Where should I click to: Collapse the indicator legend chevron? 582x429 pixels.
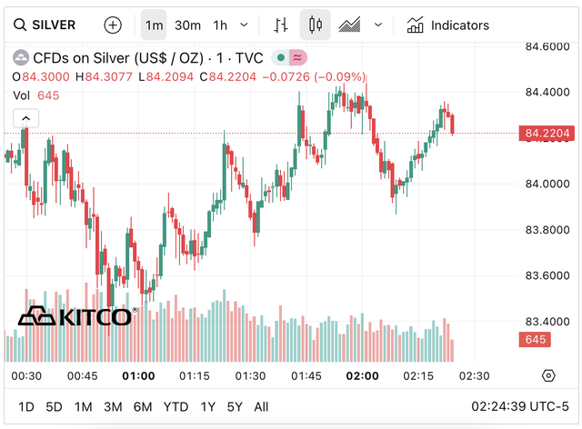[25, 118]
